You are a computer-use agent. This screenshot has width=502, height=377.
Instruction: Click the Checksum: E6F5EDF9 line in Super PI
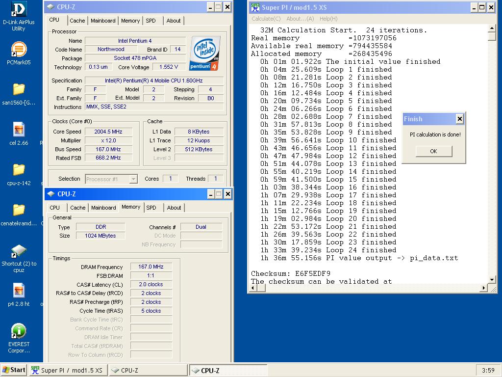pyautogui.click(x=291, y=273)
